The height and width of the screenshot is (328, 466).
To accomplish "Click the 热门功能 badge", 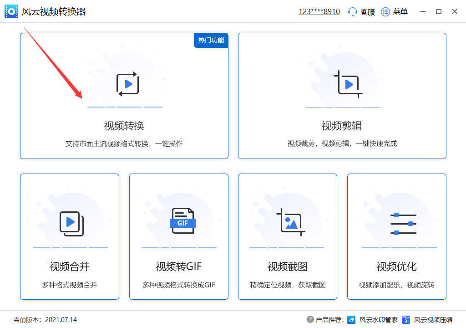I will click(x=211, y=40).
